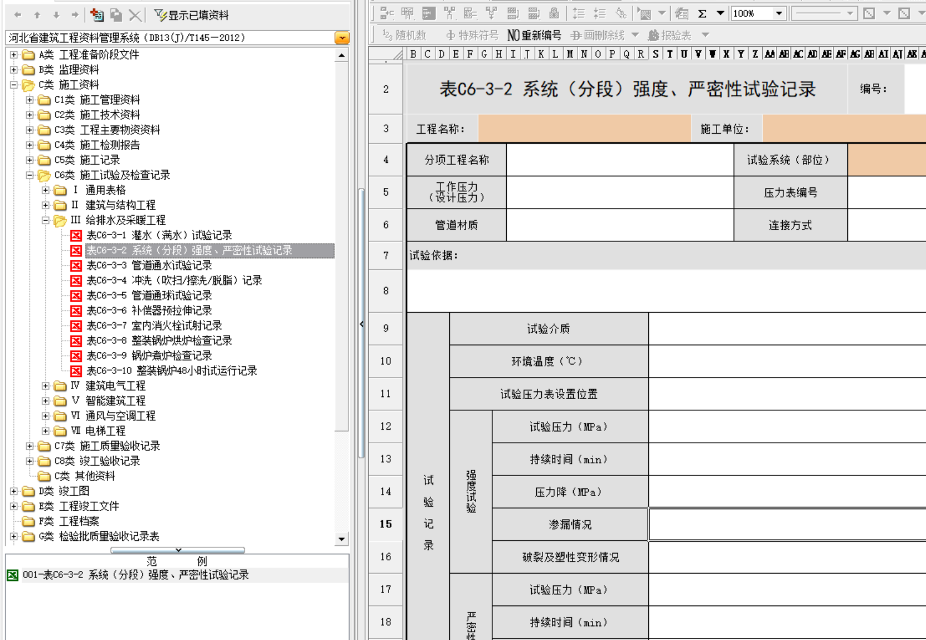Click the eraser/format icon left of Sigma
The width and height of the screenshot is (926, 640).
681,13
